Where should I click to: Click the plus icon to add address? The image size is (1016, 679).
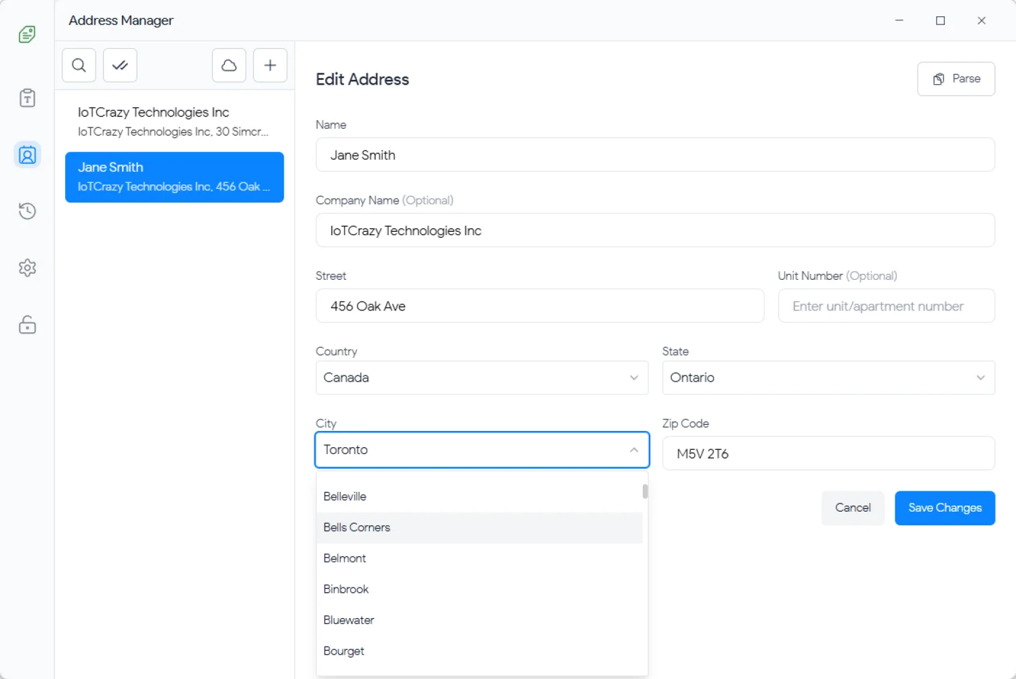point(270,65)
